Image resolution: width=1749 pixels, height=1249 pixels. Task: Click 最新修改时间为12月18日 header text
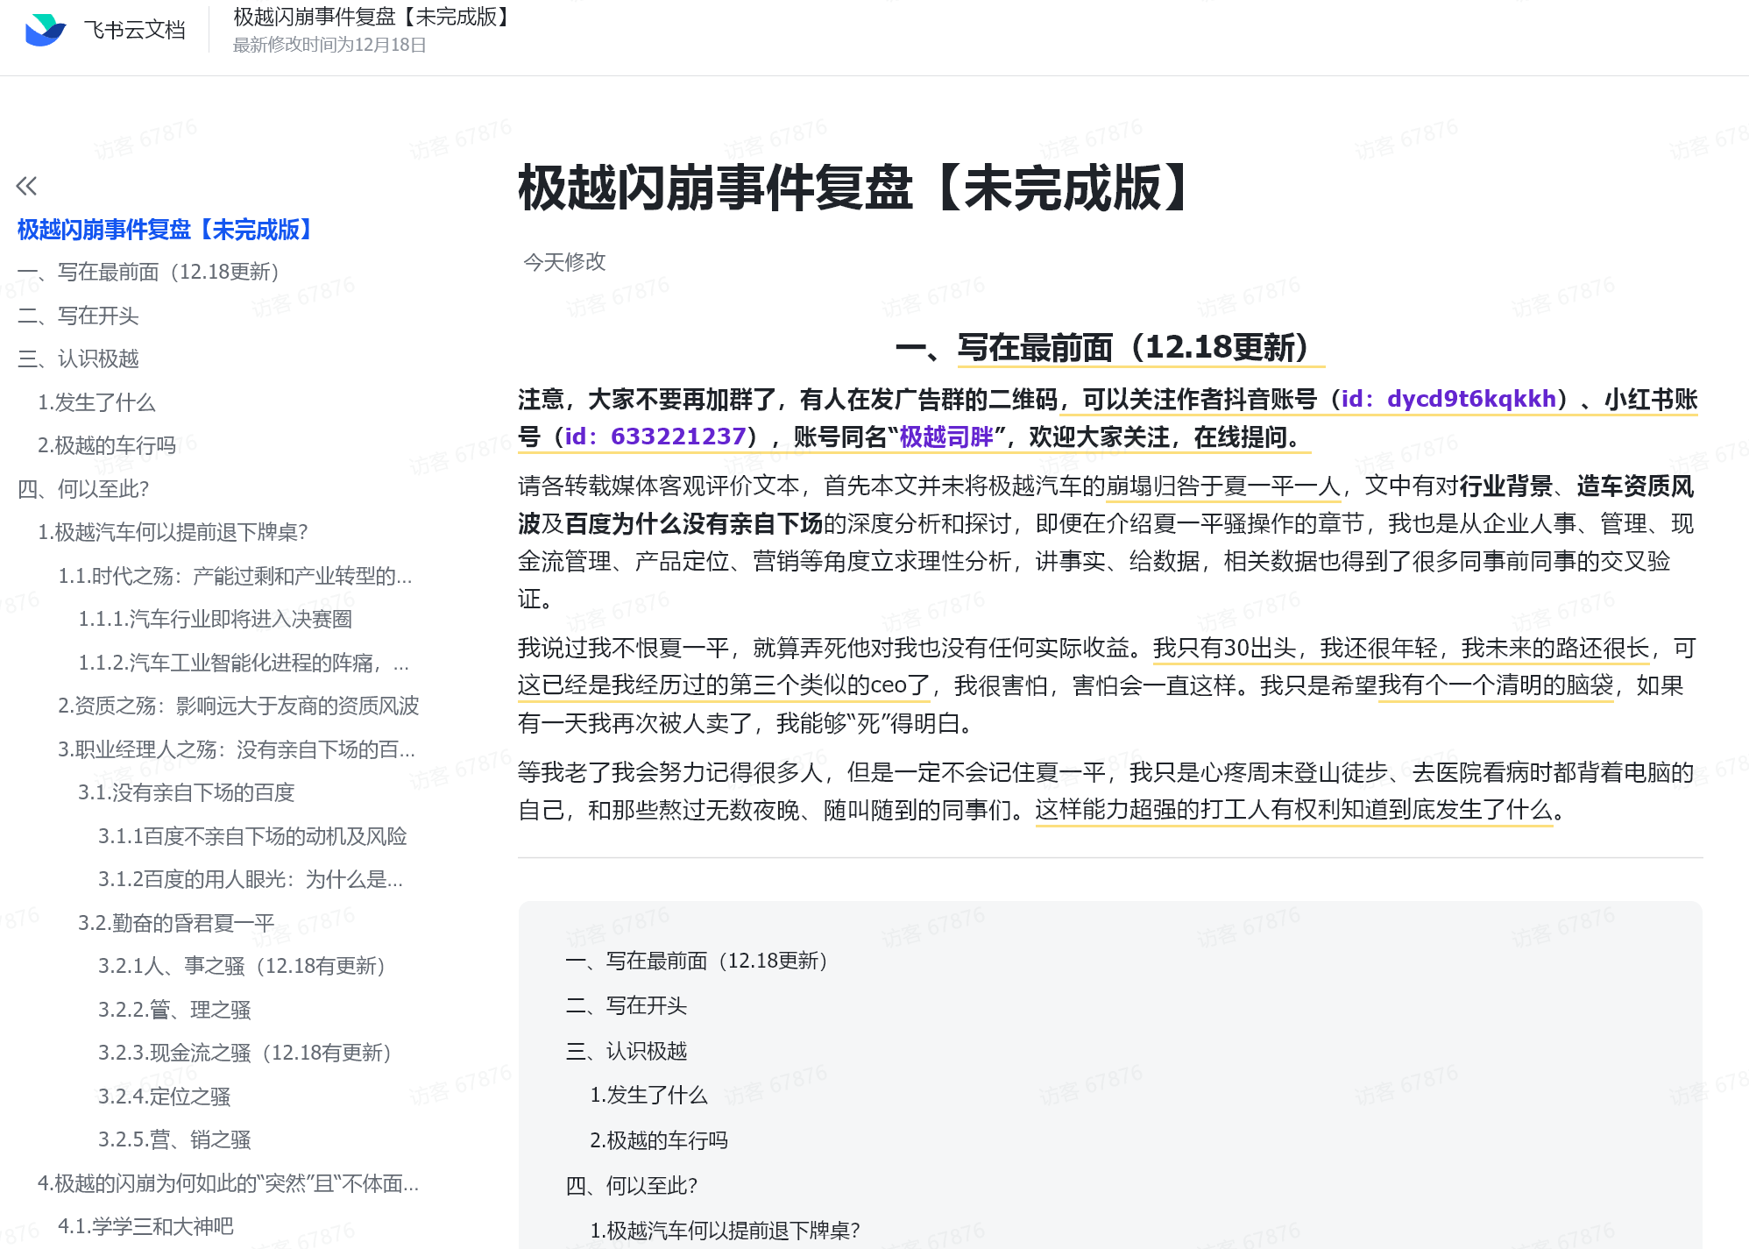tap(329, 45)
